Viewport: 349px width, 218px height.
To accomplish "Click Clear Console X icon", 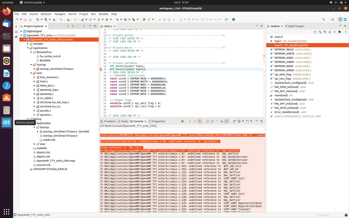I will [182, 121].
